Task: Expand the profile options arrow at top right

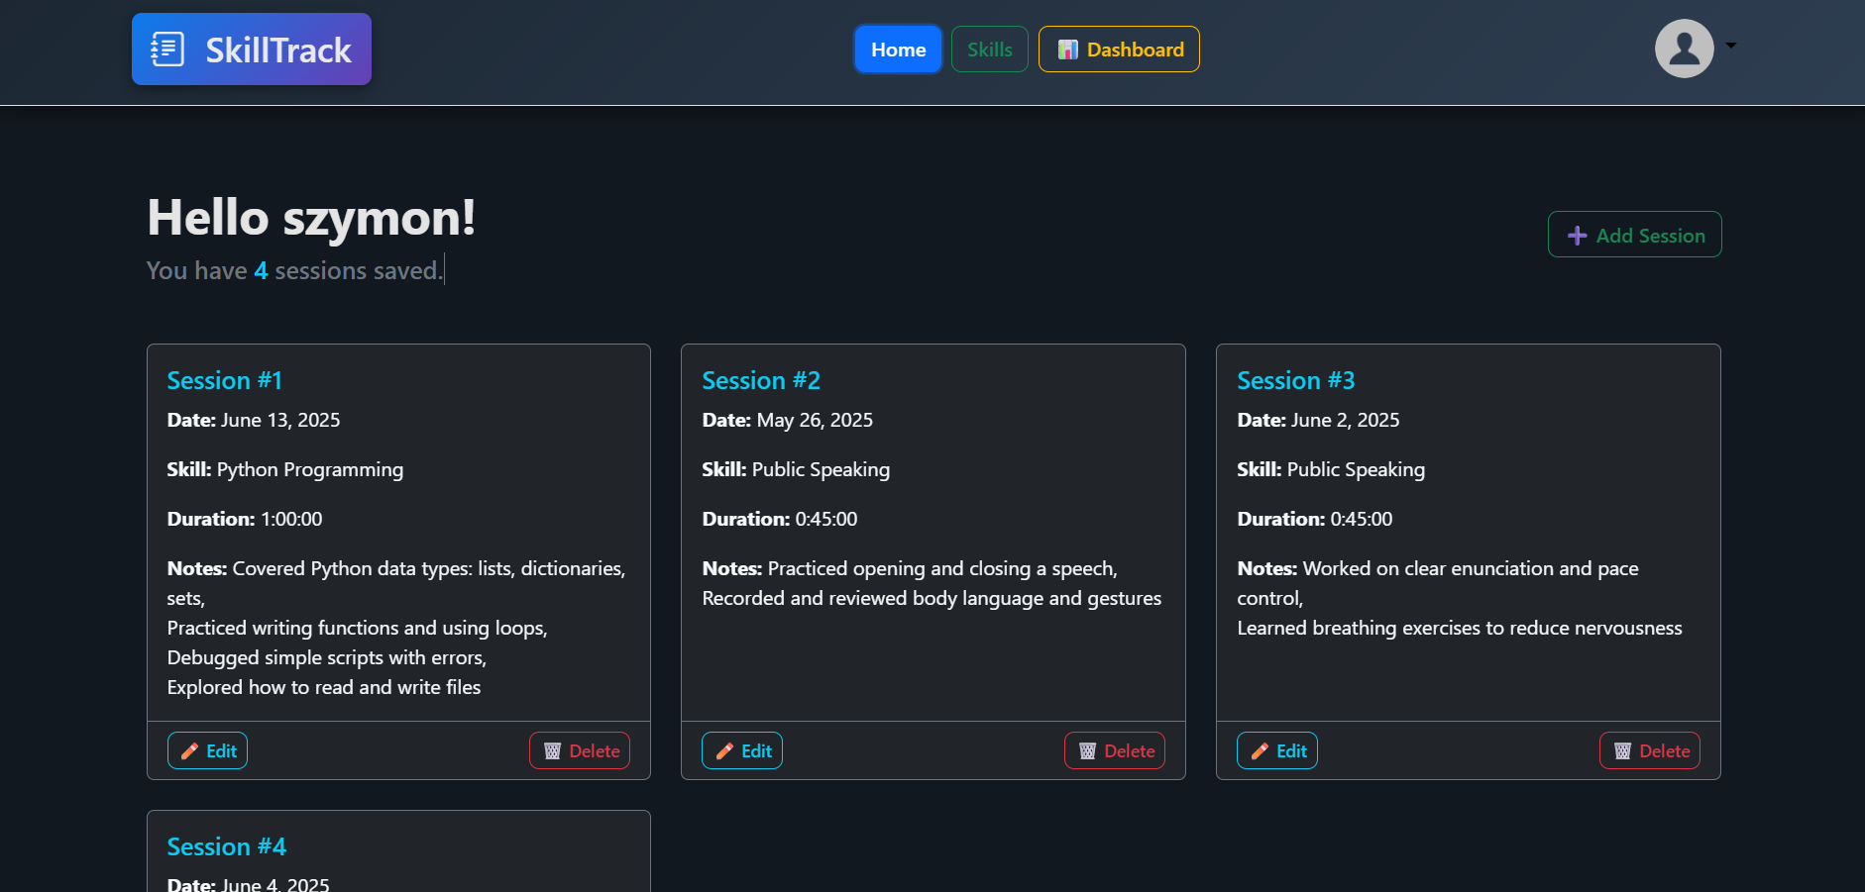Action: [x=1731, y=46]
